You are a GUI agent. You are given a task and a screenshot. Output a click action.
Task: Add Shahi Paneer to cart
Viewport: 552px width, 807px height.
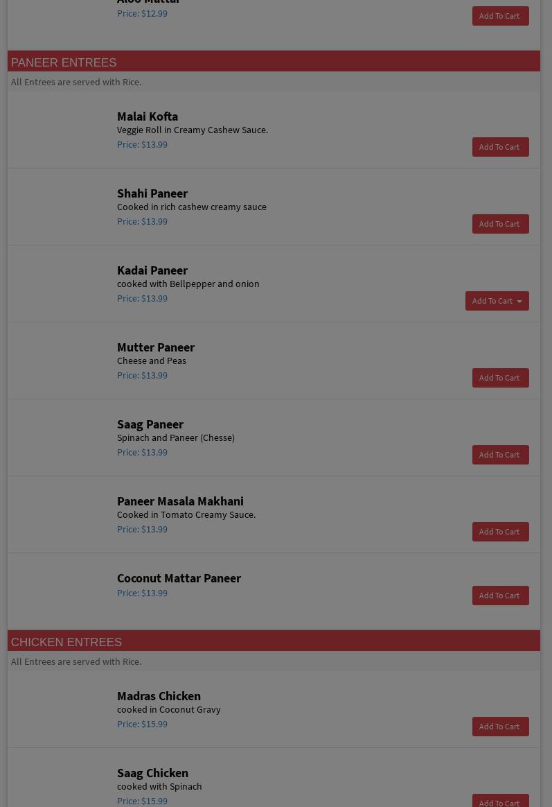(x=500, y=224)
